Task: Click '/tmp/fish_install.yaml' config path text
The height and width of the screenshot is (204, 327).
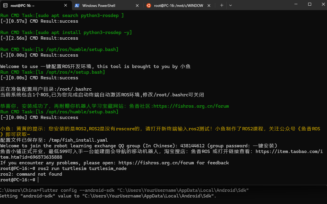Action: [78, 140]
